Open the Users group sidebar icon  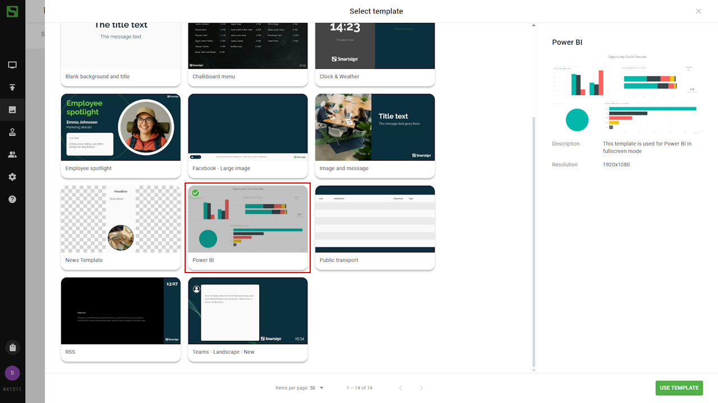12,154
